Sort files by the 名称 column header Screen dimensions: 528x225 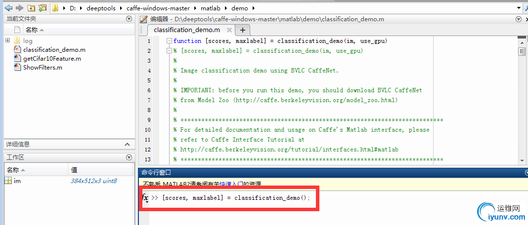point(32,30)
